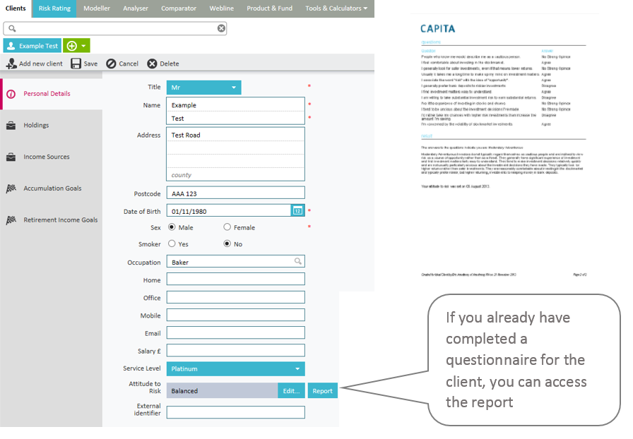This screenshot has width=633, height=439.
Task: Click the green plus add icon
Action: click(72, 46)
